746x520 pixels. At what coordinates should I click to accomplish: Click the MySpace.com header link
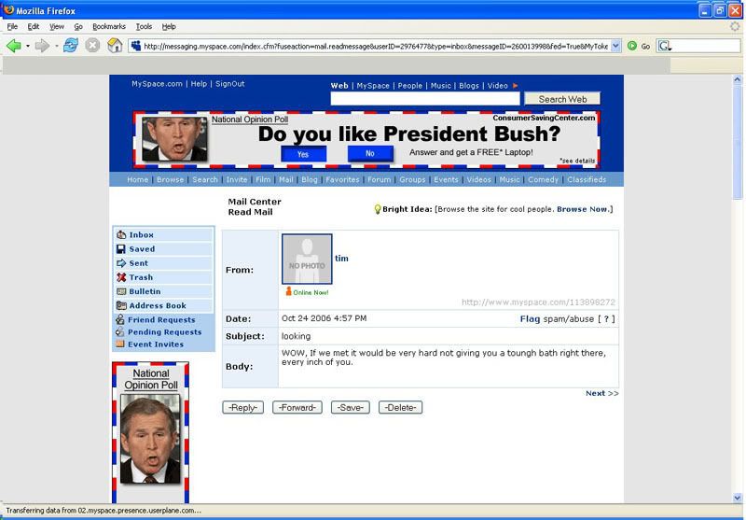pos(157,84)
